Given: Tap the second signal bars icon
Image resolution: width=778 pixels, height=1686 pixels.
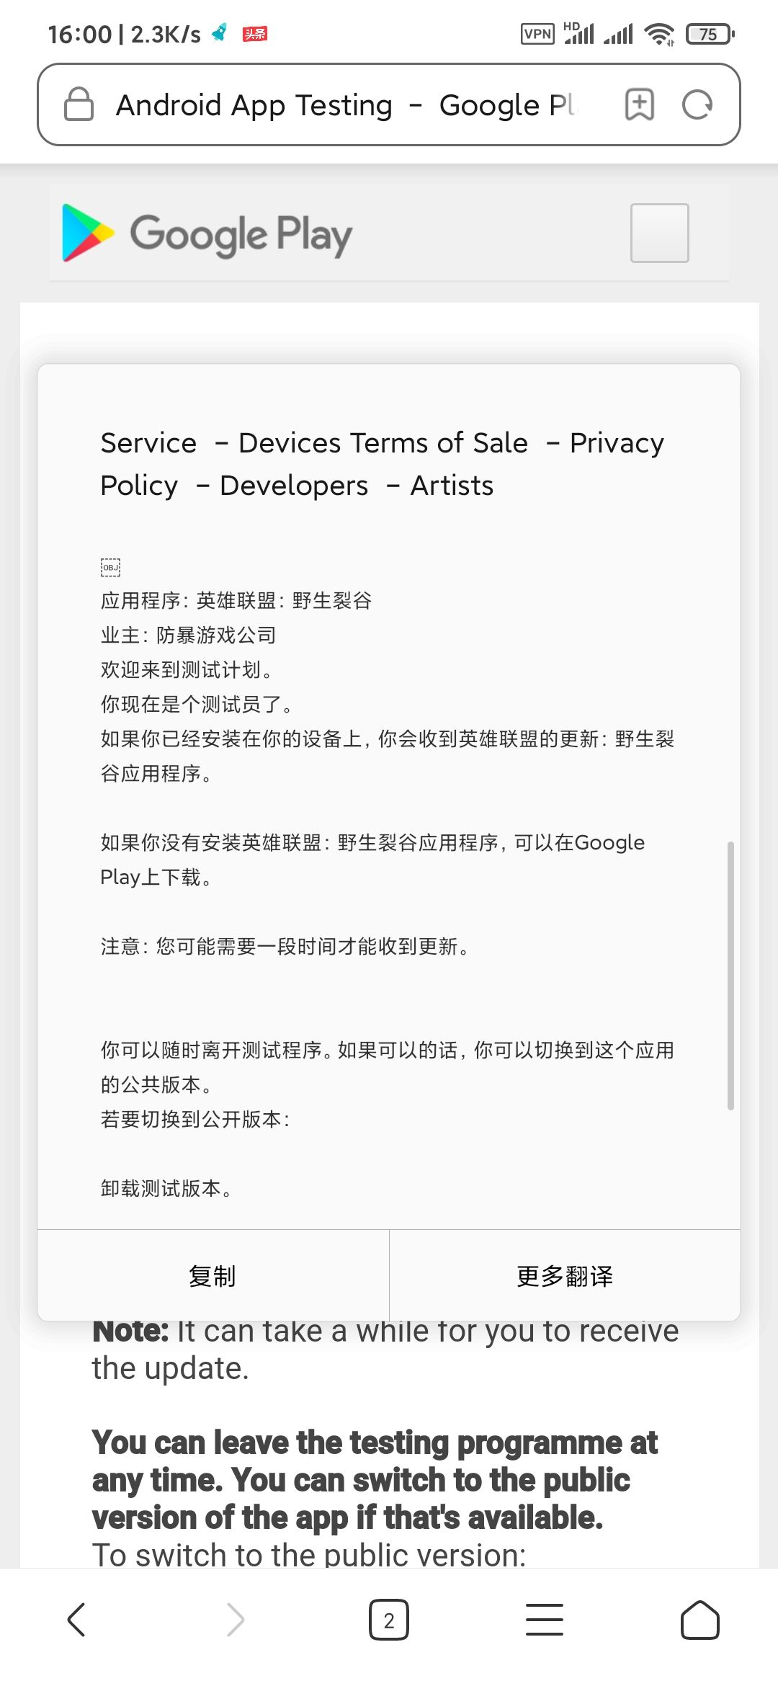Looking at the screenshot, I should click(x=618, y=34).
